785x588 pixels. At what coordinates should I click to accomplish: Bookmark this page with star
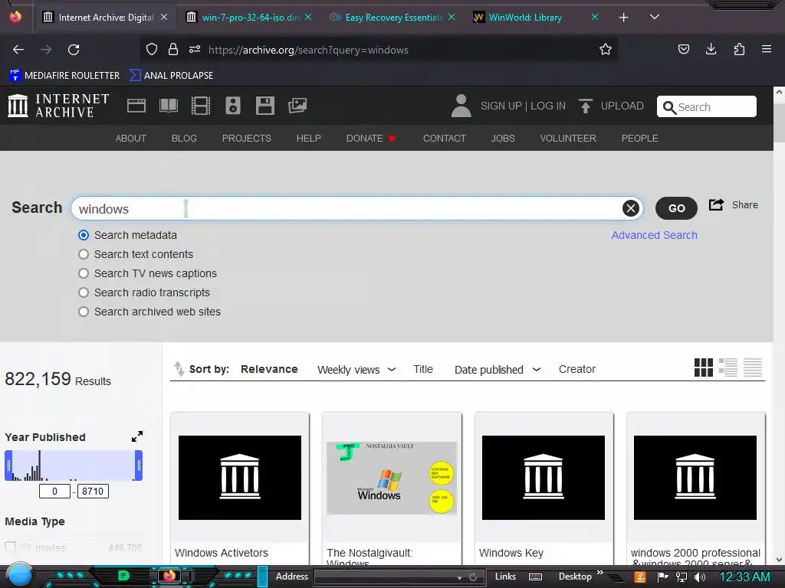(x=606, y=49)
